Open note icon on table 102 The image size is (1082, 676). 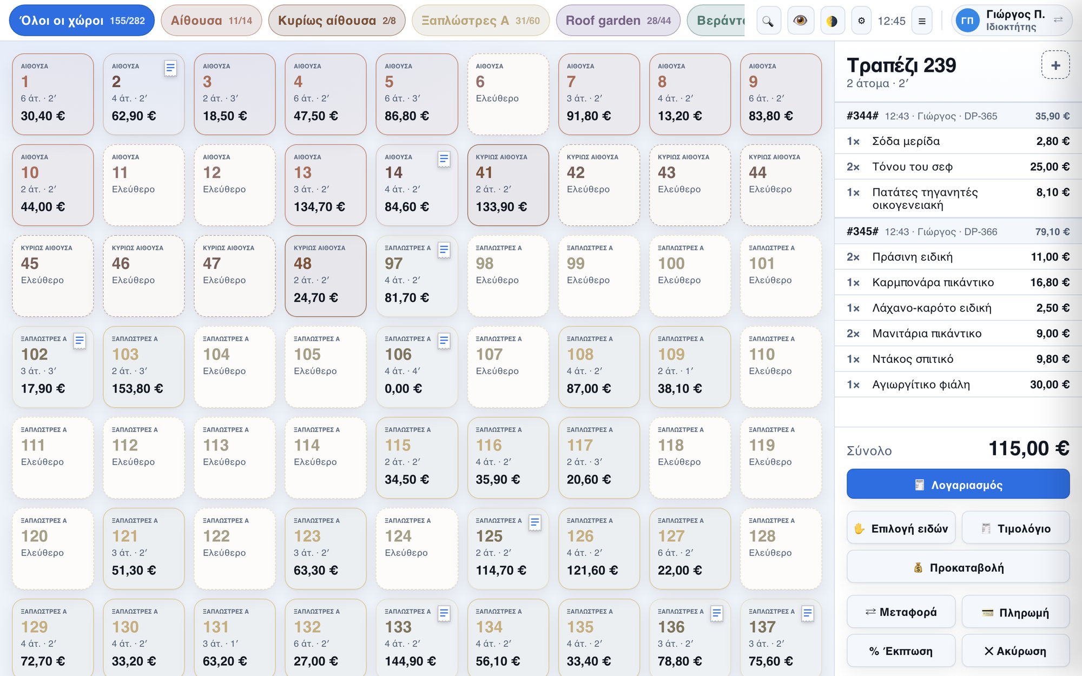coord(80,341)
